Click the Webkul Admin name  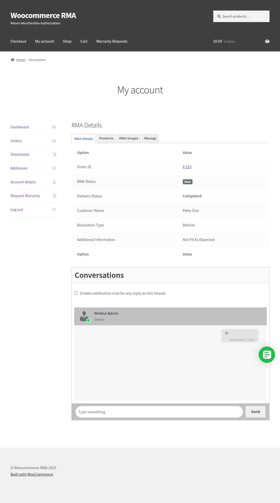(106, 313)
